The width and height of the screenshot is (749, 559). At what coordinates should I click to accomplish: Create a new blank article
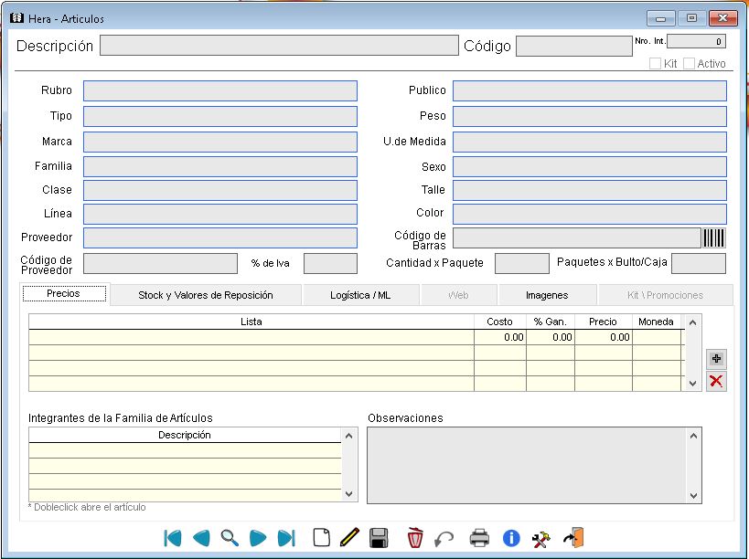[x=321, y=538]
